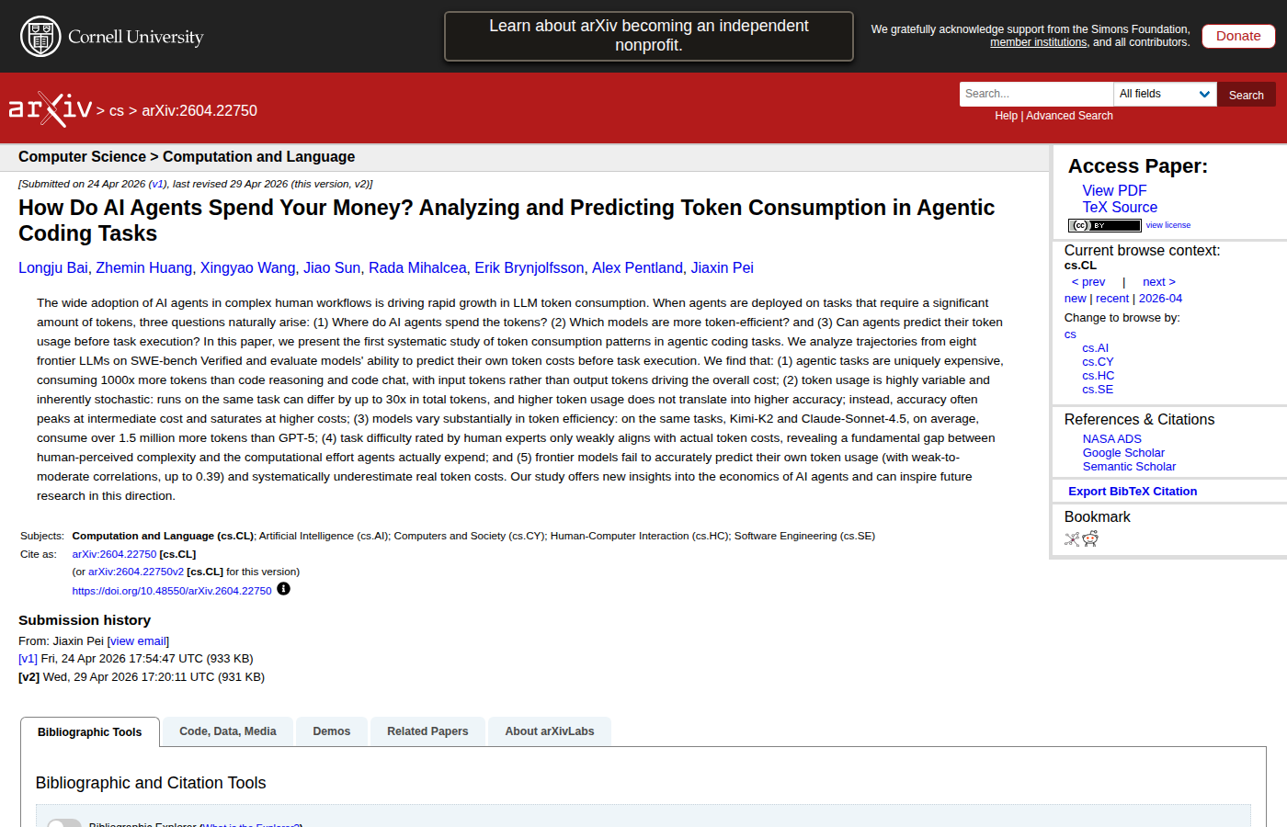Open the Semantic Scholar link
The width and height of the screenshot is (1287, 827).
[x=1129, y=467]
